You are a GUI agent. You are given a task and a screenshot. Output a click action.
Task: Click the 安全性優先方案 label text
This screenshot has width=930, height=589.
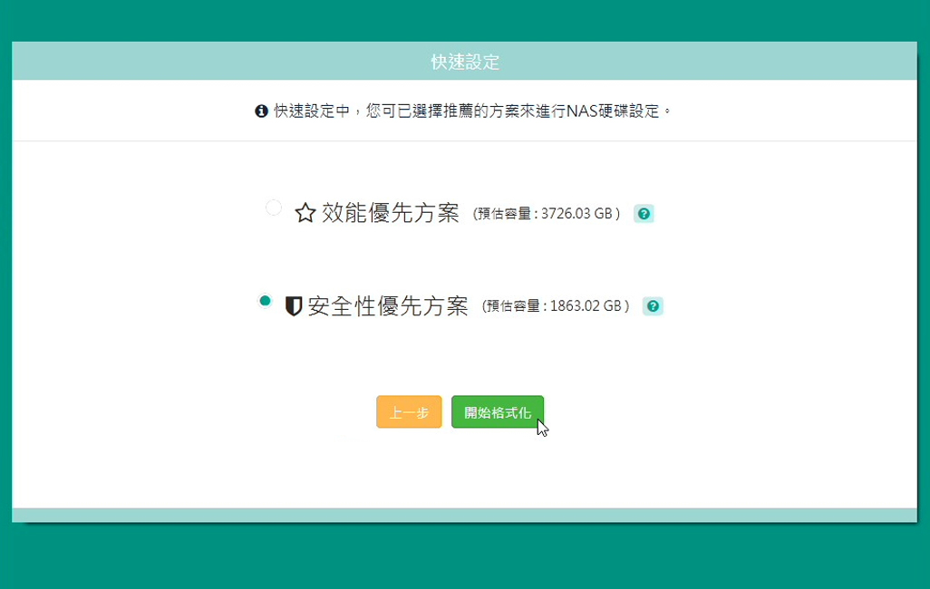(388, 306)
